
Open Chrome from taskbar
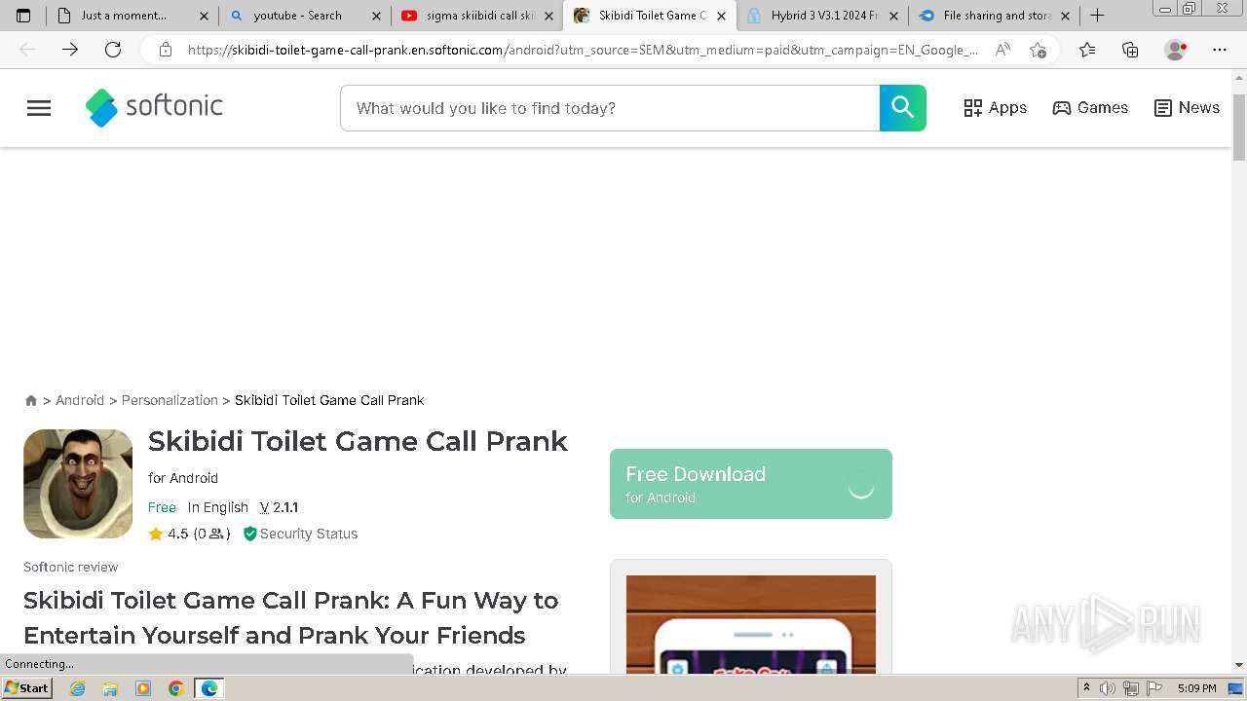click(x=176, y=688)
